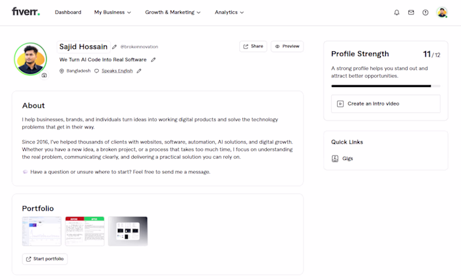Open the messages envelope icon
The width and height of the screenshot is (461, 280).
411,13
